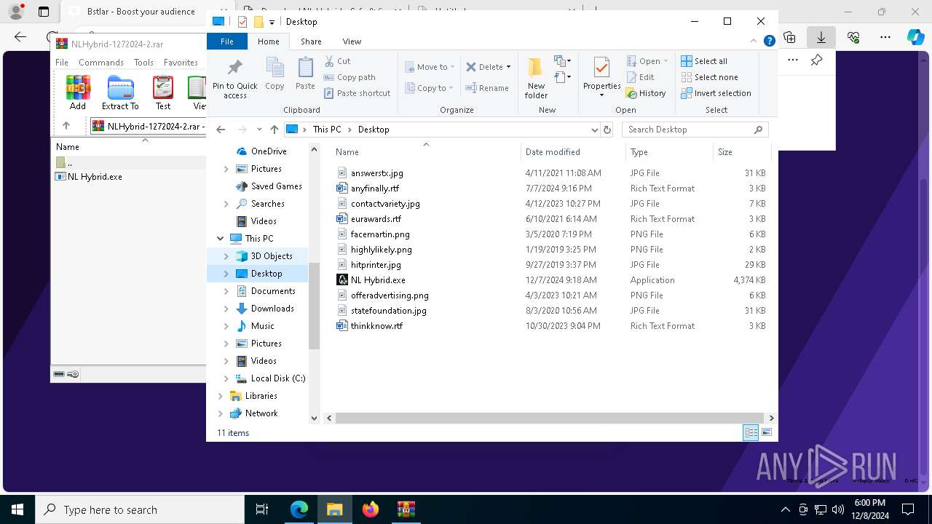The image size is (932, 524).
Task: Select the anyfinally.rtf file
Action: pos(374,188)
